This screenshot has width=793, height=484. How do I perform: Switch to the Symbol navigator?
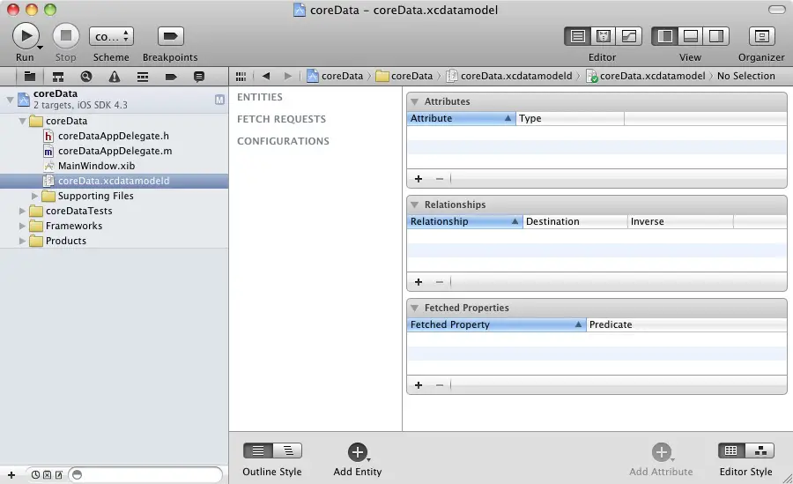coord(58,77)
